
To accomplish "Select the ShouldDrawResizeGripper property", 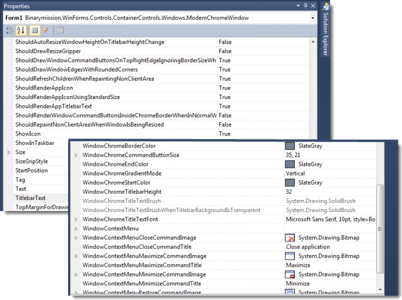I will pos(48,51).
